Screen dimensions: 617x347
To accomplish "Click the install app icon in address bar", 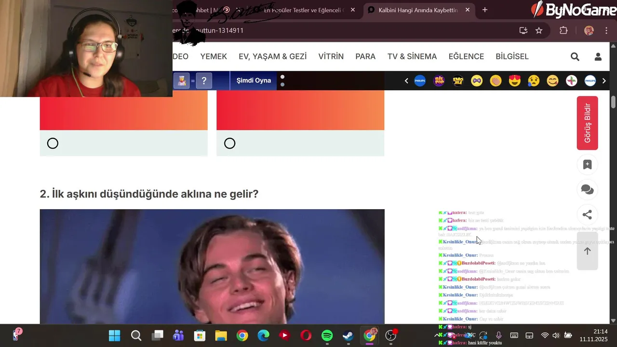I will coord(523,30).
